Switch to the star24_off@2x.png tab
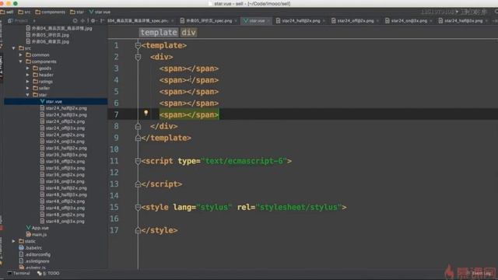The height and width of the screenshot is (280, 498). (x=356, y=21)
